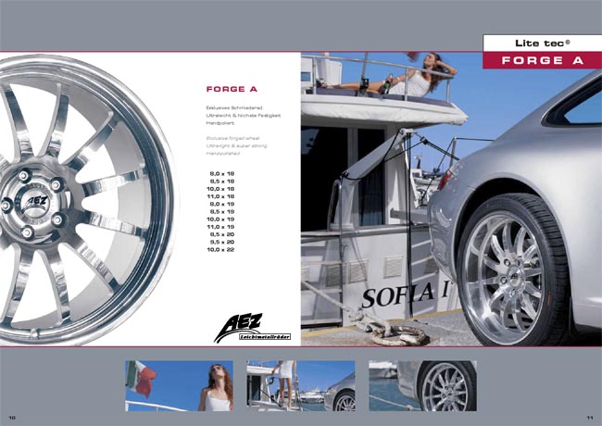Select the red FORGE A banner

[542, 60]
